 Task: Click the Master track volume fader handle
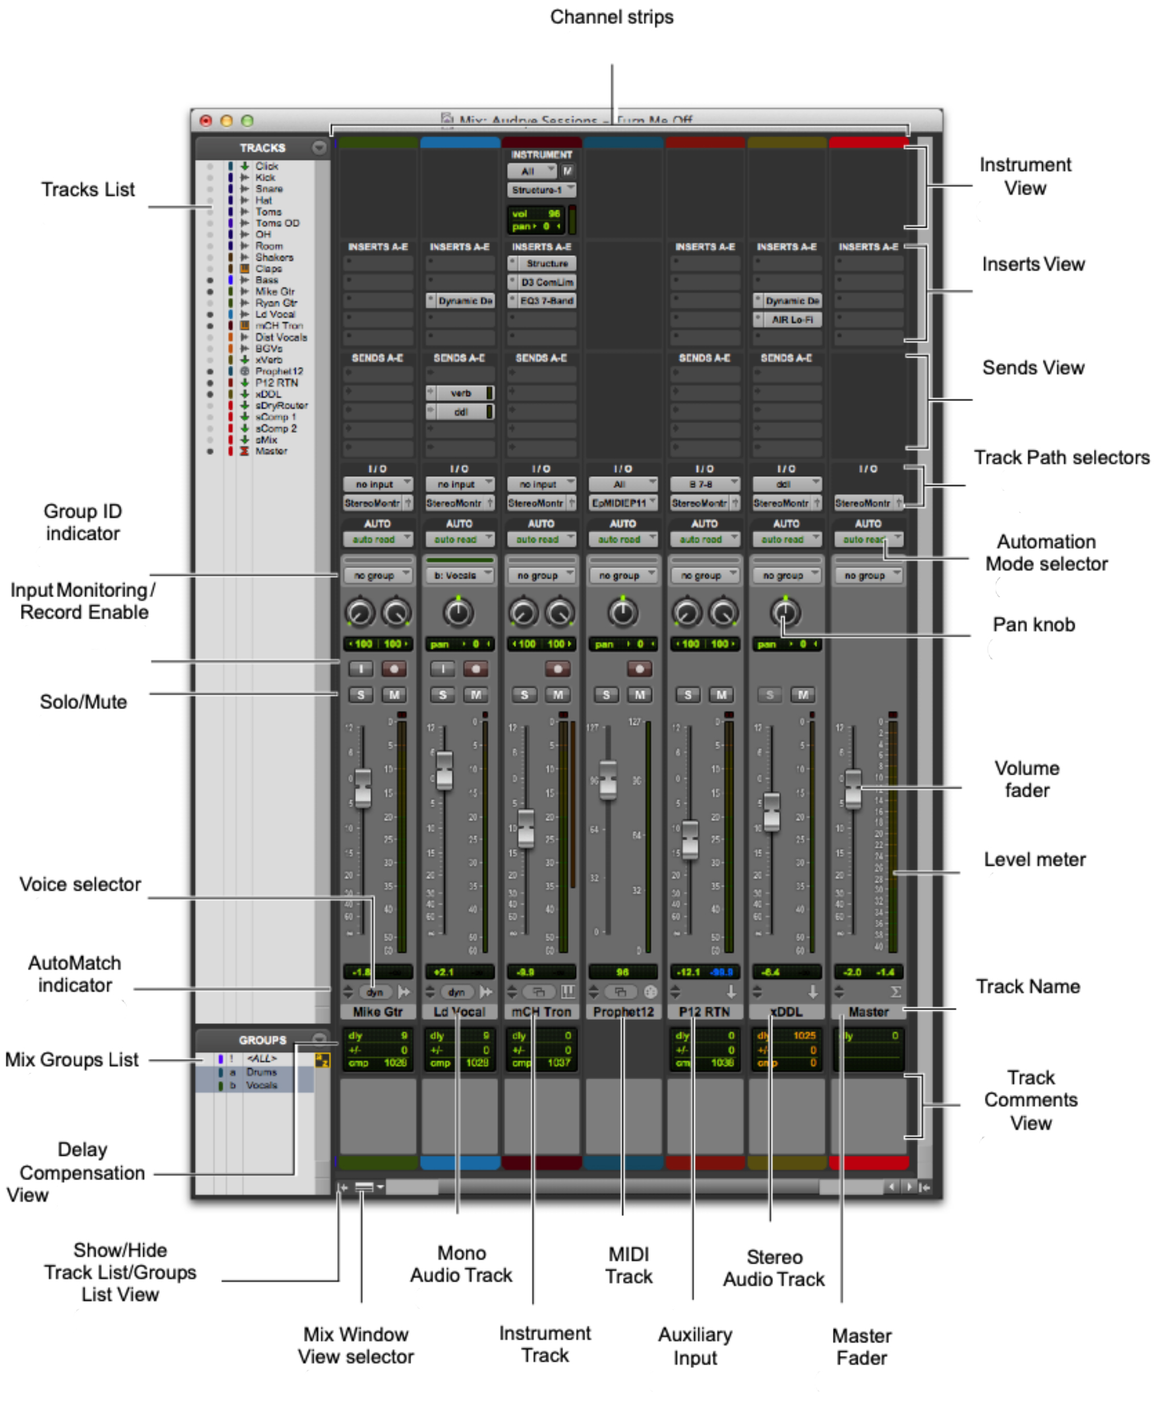point(853,789)
